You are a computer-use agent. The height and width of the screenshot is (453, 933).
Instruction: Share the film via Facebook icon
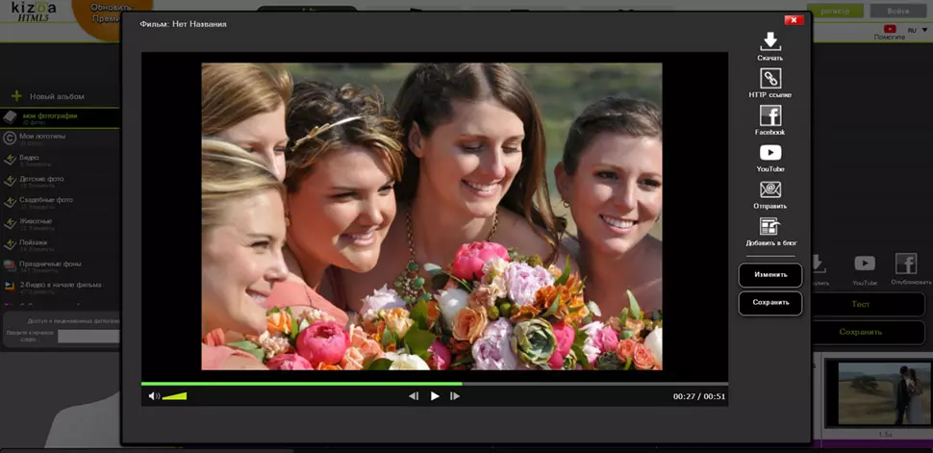coord(769,116)
